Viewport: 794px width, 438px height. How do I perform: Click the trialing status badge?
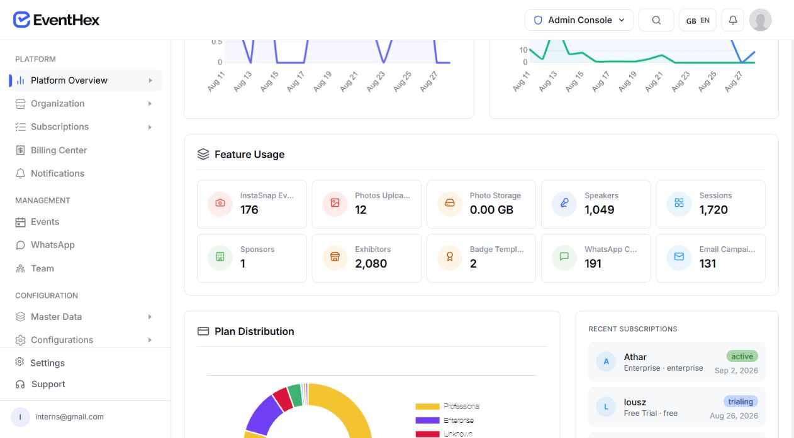tap(741, 402)
